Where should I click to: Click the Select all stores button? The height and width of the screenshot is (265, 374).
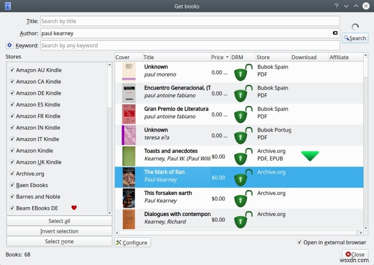[x=59, y=221]
